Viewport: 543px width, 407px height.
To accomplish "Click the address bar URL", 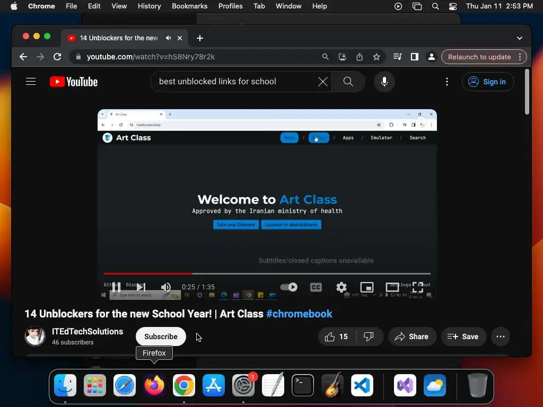I will point(151,57).
